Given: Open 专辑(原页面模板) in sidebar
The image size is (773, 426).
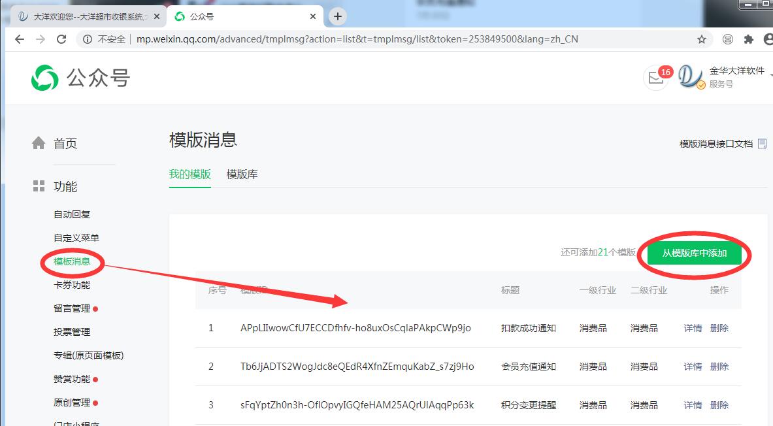Looking at the screenshot, I should 89,355.
